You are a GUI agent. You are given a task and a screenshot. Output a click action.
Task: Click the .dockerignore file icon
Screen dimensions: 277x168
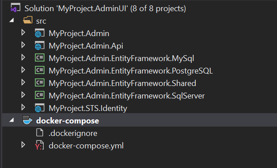click(x=40, y=132)
